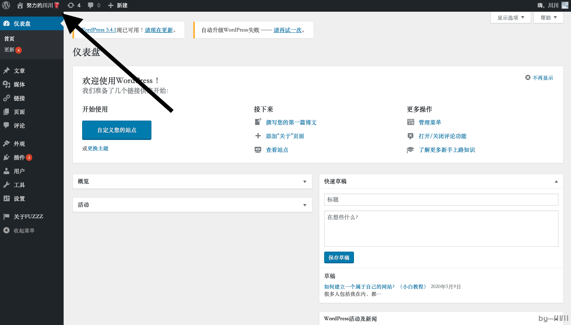Click the graduation cap icon beside 了解更多新手上路知识
The width and height of the screenshot is (571, 325).
tap(410, 150)
